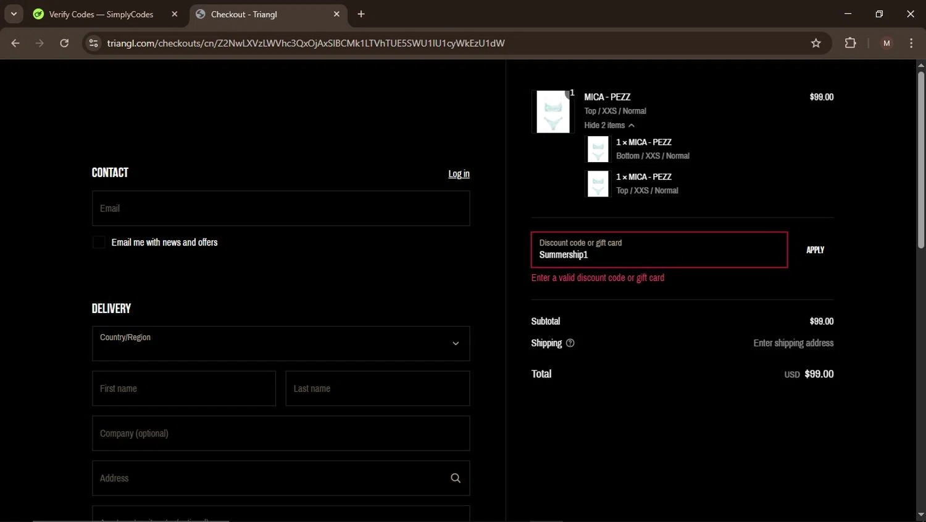Viewport: 926px width, 522px height.
Task: Click the site information icon in address bar
Action: point(94,43)
